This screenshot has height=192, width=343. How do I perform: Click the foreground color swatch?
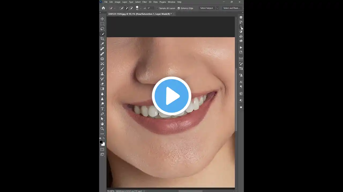(x=101, y=142)
